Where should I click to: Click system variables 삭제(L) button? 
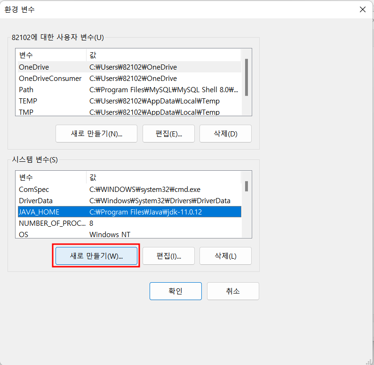point(225,256)
